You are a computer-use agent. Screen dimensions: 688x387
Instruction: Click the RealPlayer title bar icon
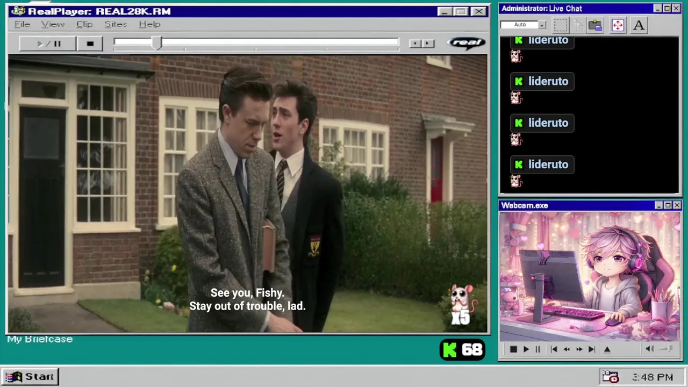pyautogui.click(x=18, y=11)
